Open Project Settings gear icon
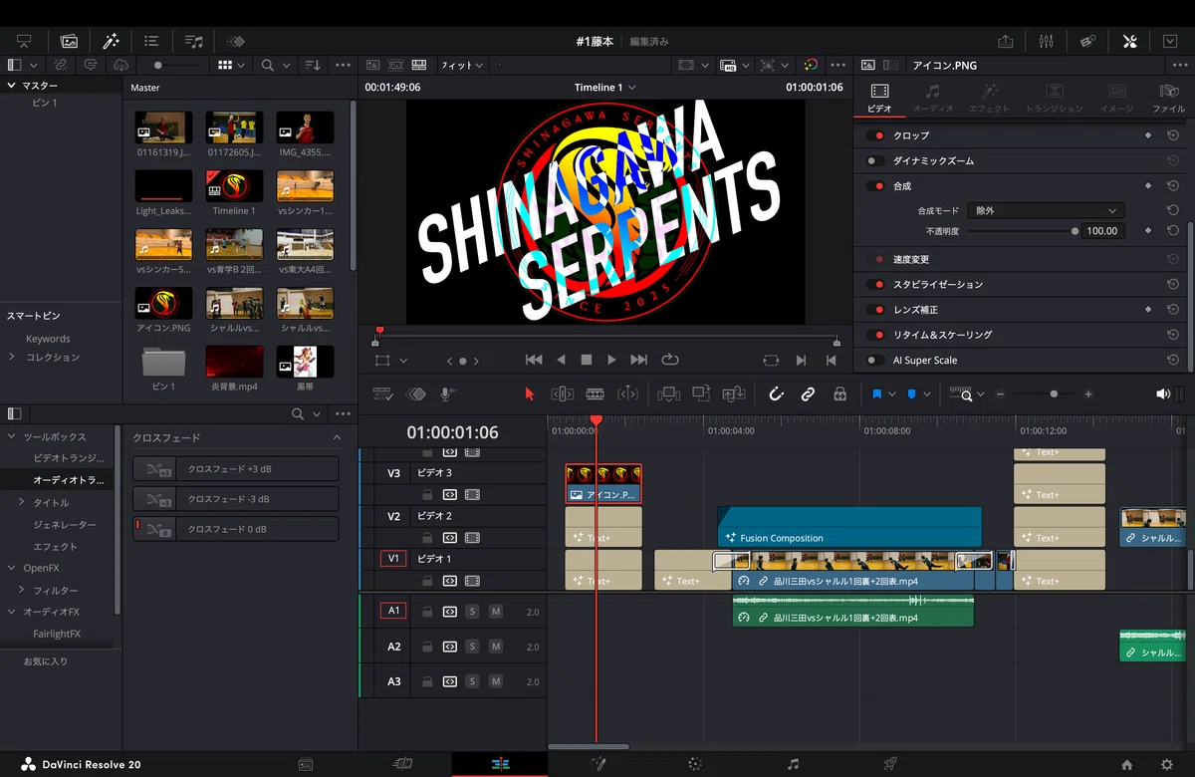The width and height of the screenshot is (1195, 777). click(1167, 764)
